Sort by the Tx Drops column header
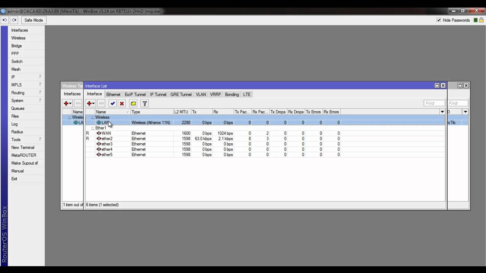Screen dimensions: 486x273 tap(278, 112)
